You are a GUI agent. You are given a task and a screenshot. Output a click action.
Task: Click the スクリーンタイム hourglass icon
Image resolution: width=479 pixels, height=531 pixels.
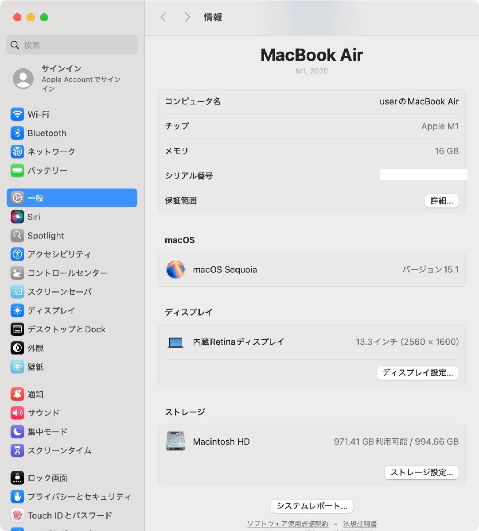tap(17, 450)
